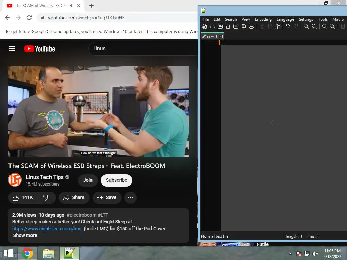This screenshot has height=260, width=347.
Task: Click the site lock icon in address bar
Action: pyautogui.click(x=42, y=18)
